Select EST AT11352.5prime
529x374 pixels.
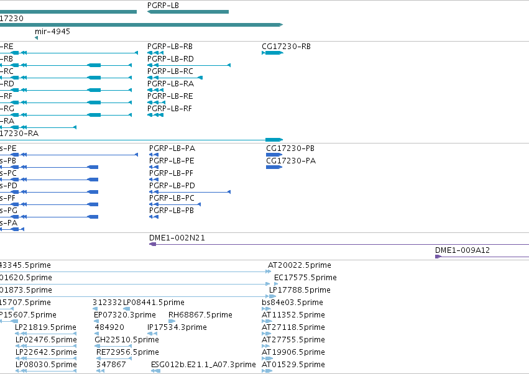tap(293, 315)
